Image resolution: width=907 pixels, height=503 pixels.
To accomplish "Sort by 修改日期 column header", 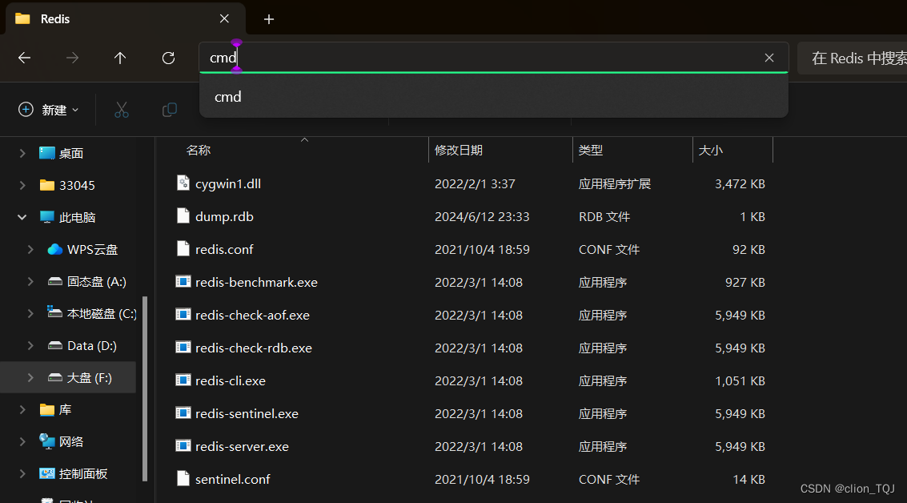I will [459, 151].
